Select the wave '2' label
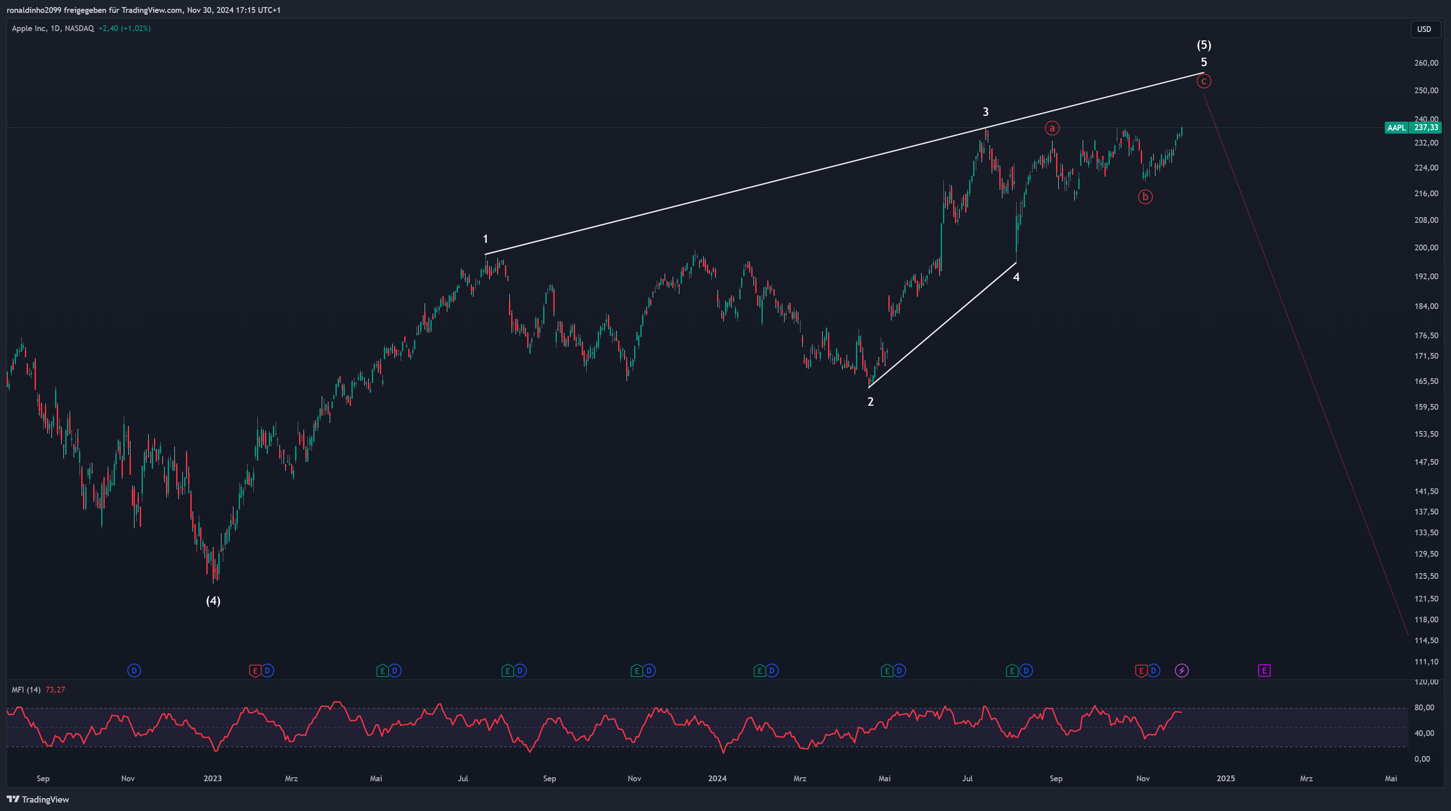This screenshot has height=811, width=1451. (870, 402)
